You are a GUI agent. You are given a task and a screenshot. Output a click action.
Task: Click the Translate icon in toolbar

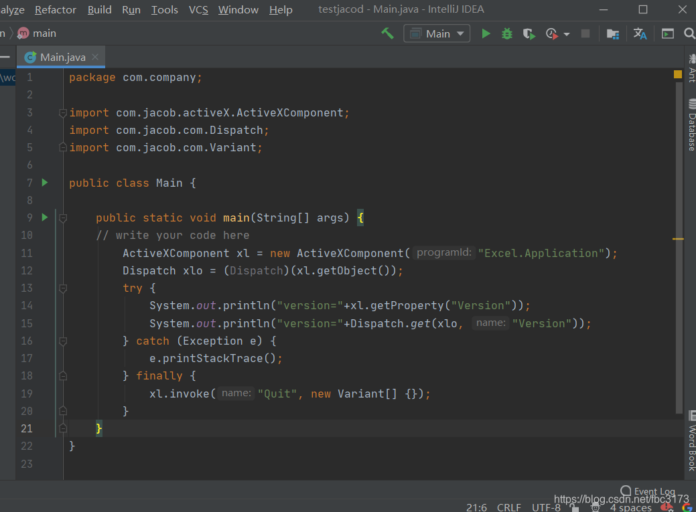pyautogui.click(x=640, y=33)
